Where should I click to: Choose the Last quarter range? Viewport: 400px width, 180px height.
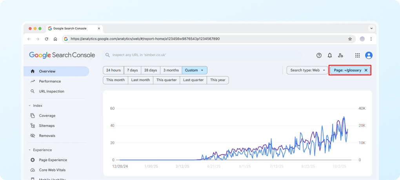coord(193,80)
